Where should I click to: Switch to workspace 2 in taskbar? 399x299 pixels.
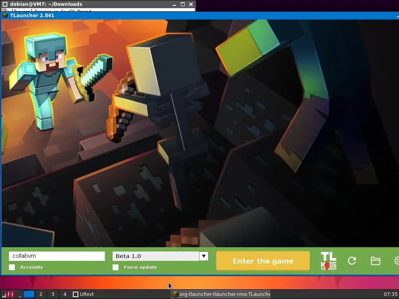[x=41, y=294]
